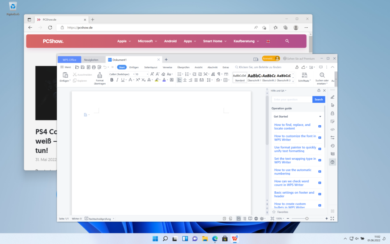
Task: Switch to Neuigkeiten tab
Action: [x=91, y=60]
